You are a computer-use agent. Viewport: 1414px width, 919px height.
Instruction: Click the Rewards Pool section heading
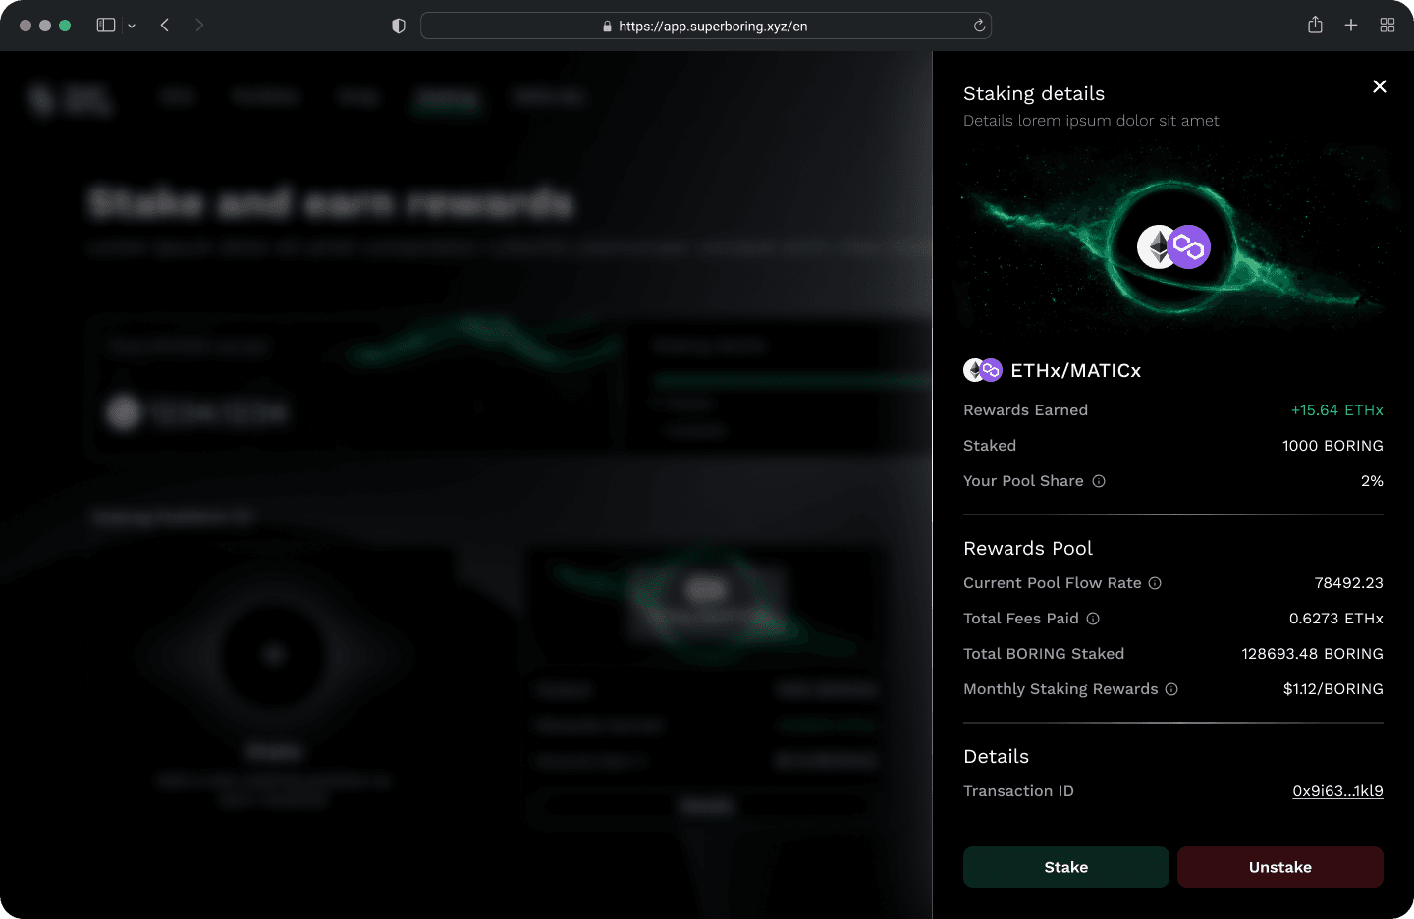coord(1028,549)
